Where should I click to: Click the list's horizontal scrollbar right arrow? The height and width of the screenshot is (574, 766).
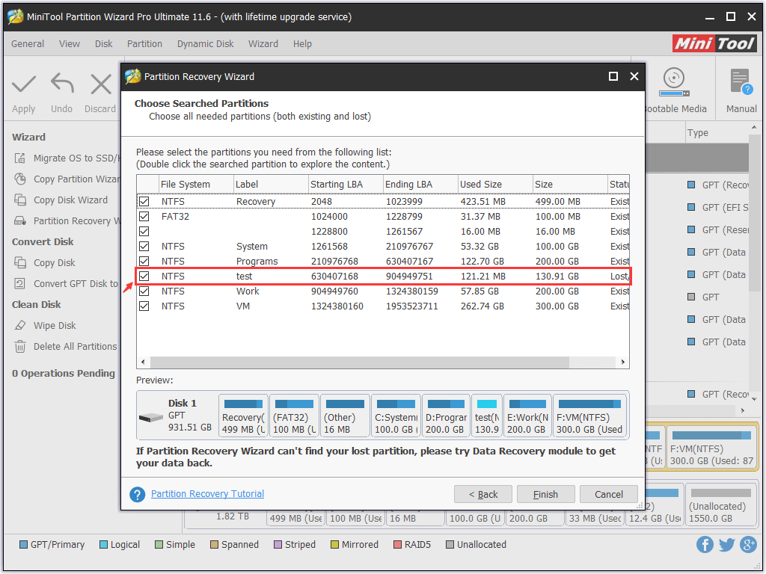point(623,362)
